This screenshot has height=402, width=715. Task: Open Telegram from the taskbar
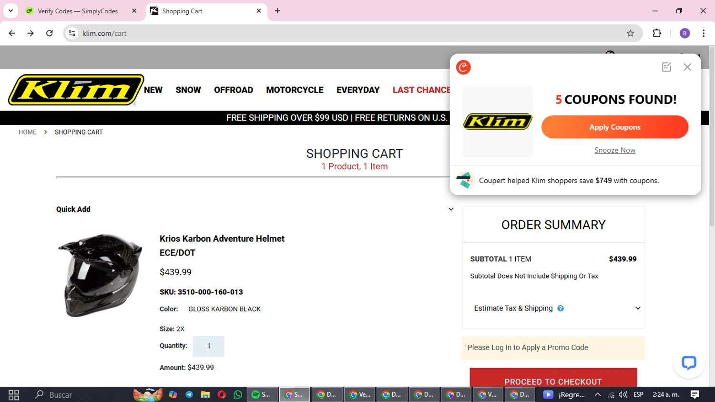pos(189,395)
